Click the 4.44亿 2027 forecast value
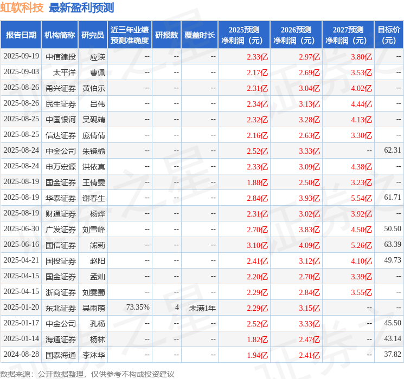404x379 pixels. 362,104
